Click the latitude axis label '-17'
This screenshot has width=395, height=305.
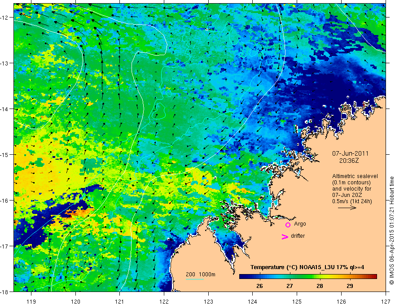[4, 246]
